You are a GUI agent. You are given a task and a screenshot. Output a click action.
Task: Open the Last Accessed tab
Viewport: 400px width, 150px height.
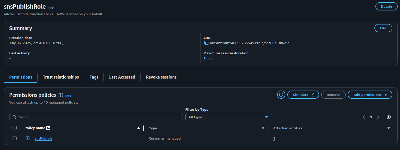(x=122, y=77)
